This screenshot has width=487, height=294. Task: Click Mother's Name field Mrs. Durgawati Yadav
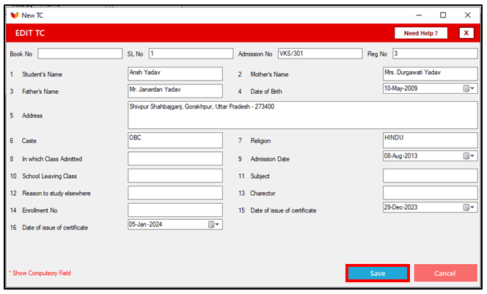click(x=431, y=74)
